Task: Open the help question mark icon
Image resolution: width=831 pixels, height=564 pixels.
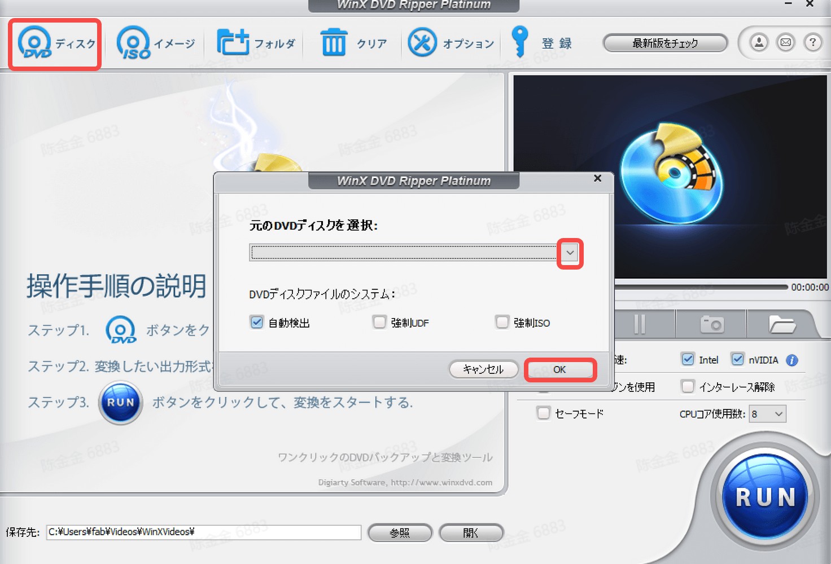Action: tap(812, 42)
